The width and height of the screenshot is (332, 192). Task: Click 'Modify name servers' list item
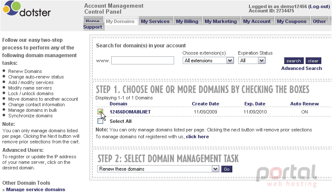tap(30, 88)
